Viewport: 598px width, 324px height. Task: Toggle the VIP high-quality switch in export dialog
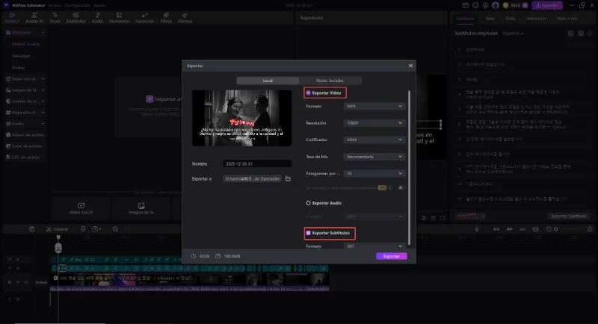click(x=401, y=187)
